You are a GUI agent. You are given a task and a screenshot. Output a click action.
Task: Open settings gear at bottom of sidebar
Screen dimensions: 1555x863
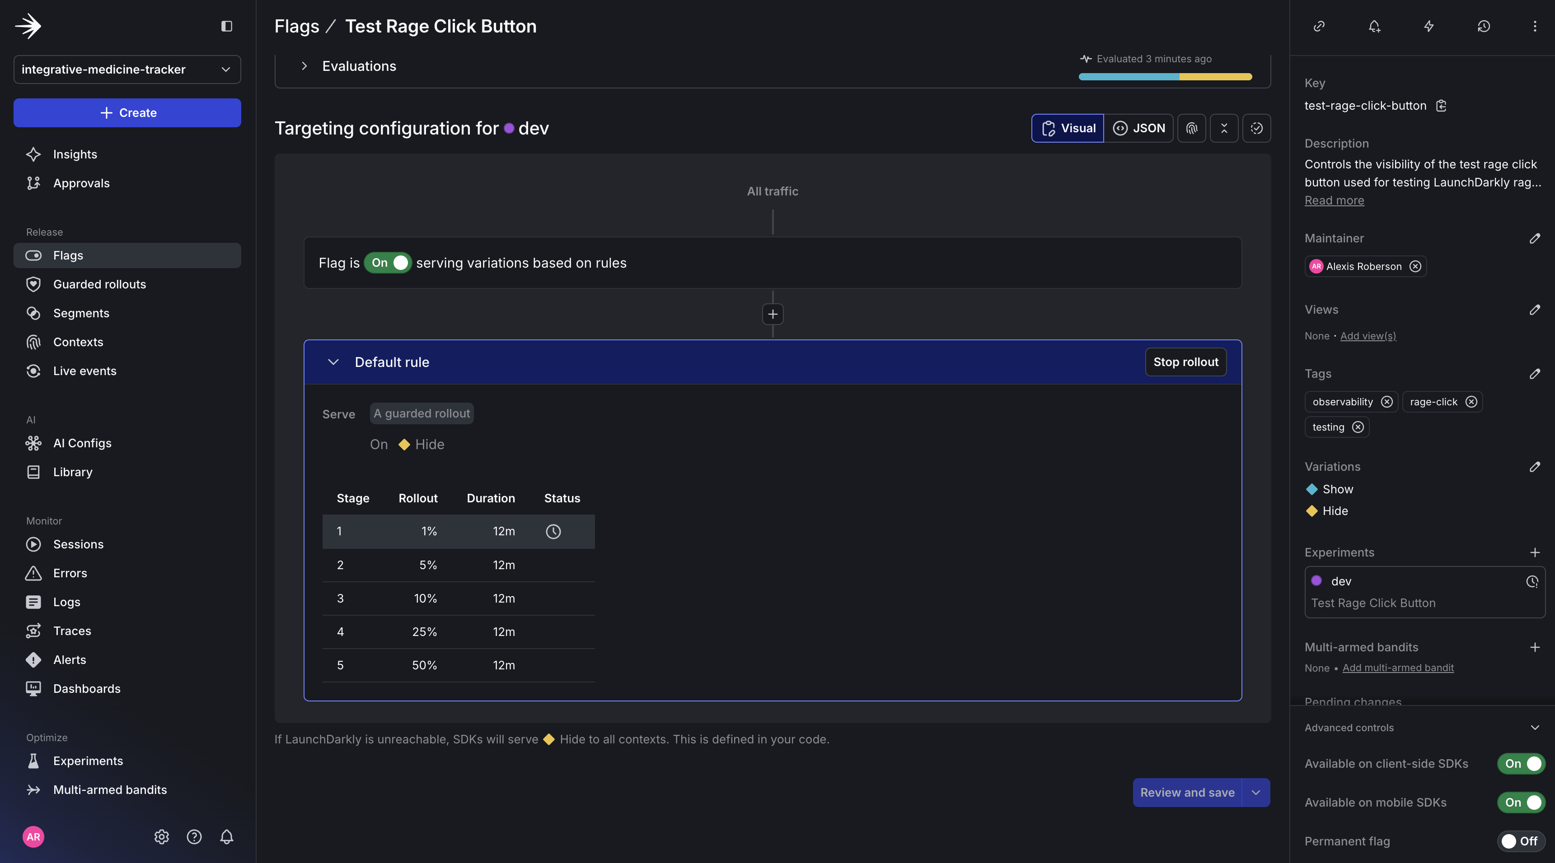coord(161,836)
